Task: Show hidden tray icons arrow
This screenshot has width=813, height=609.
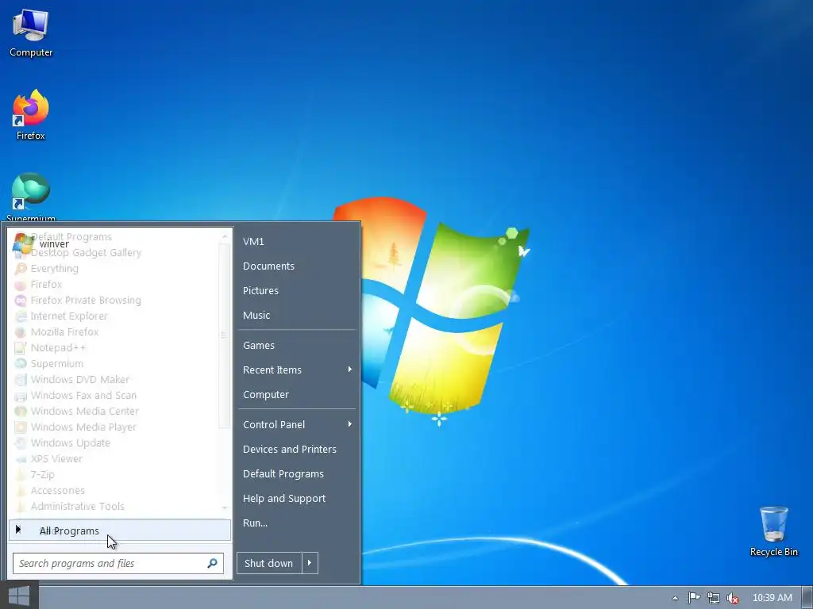Action: pyautogui.click(x=675, y=598)
